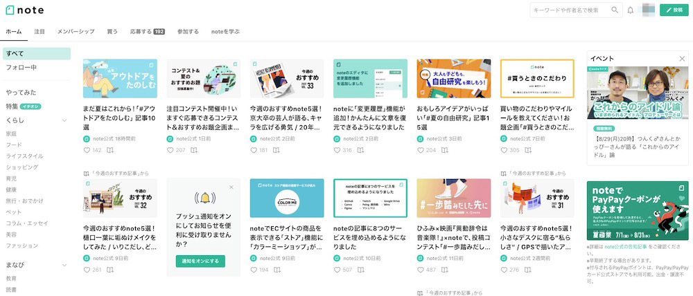Open 家庭 subcategory
Image resolution: width=693 pixels, height=296 pixels.
click(x=12, y=133)
